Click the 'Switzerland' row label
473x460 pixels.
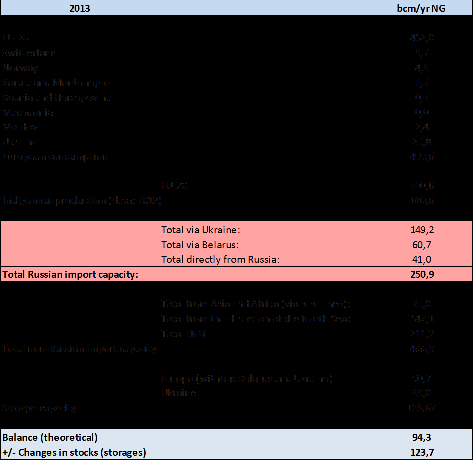[x=29, y=53]
